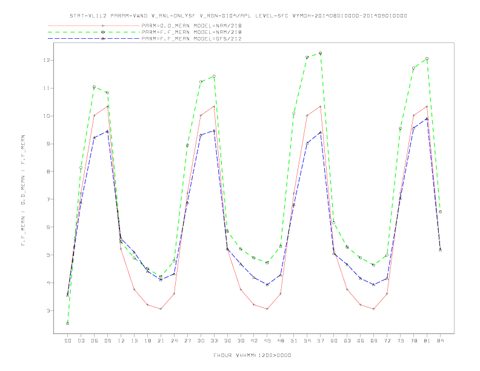Image resolution: width=480 pixels, height=371 pixels.
Task: Click x-axis forecast hour label 51
Action: pos(294,341)
